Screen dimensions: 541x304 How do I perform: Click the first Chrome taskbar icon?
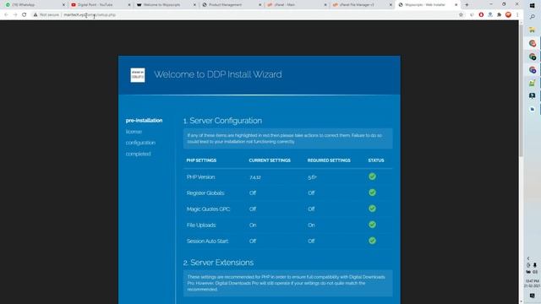pos(532,43)
